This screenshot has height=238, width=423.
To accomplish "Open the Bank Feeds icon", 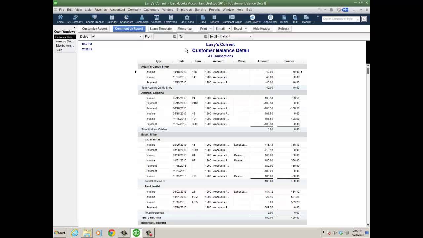I will [x=187, y=19].
